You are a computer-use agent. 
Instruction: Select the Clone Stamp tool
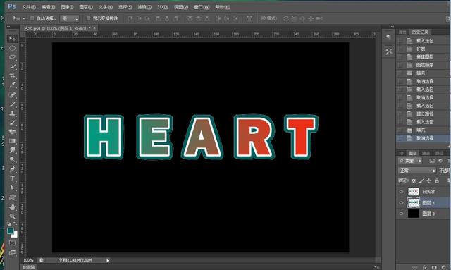(12, 113)
